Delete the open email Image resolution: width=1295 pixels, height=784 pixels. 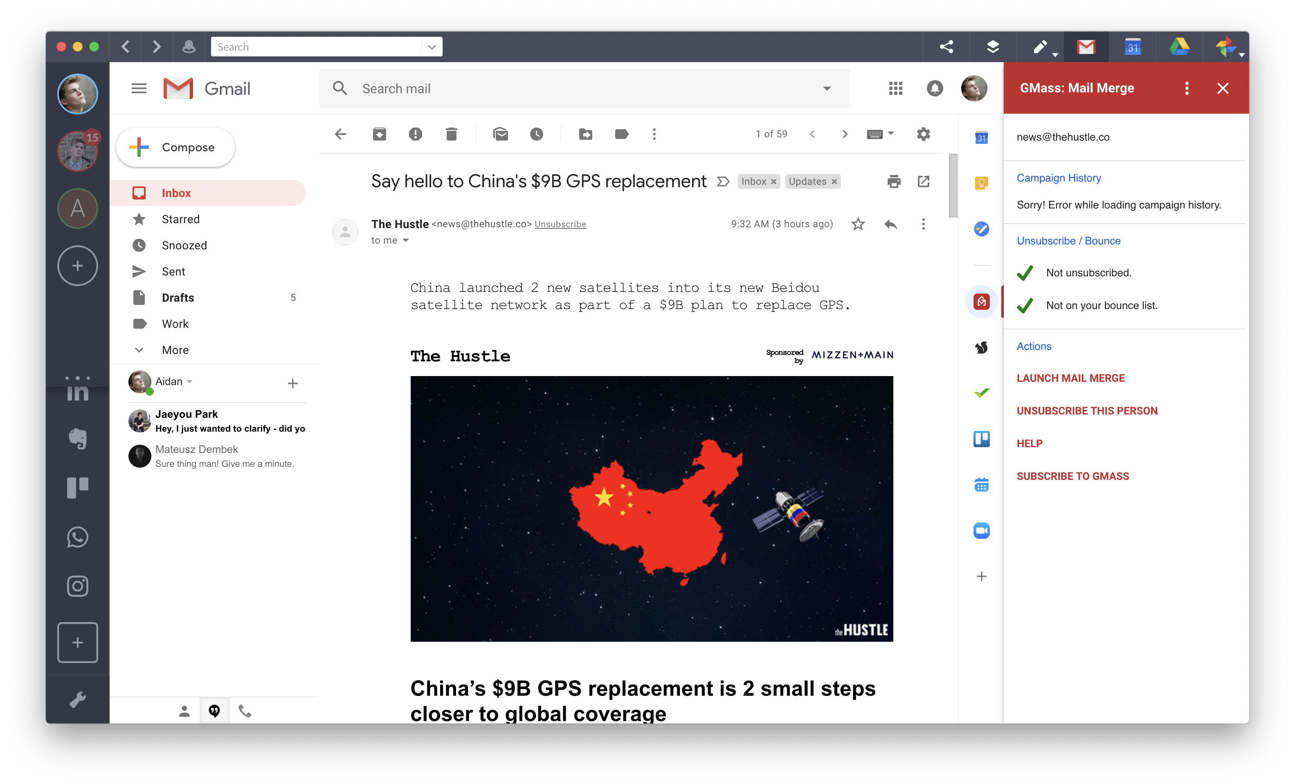[x=451, y=134]
